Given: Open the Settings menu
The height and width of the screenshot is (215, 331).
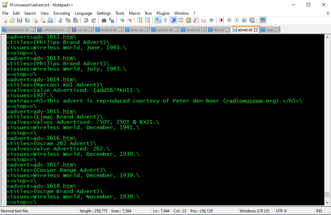Looking at the screenshot, I should tap(104, 13).
